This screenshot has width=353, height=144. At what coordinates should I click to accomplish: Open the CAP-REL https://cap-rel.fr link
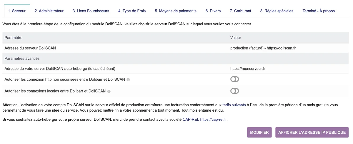point(205,120)
